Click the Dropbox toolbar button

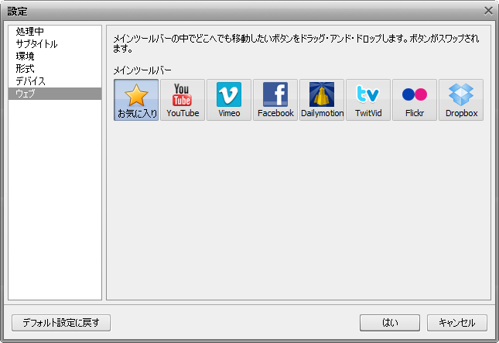click(461, 100)
